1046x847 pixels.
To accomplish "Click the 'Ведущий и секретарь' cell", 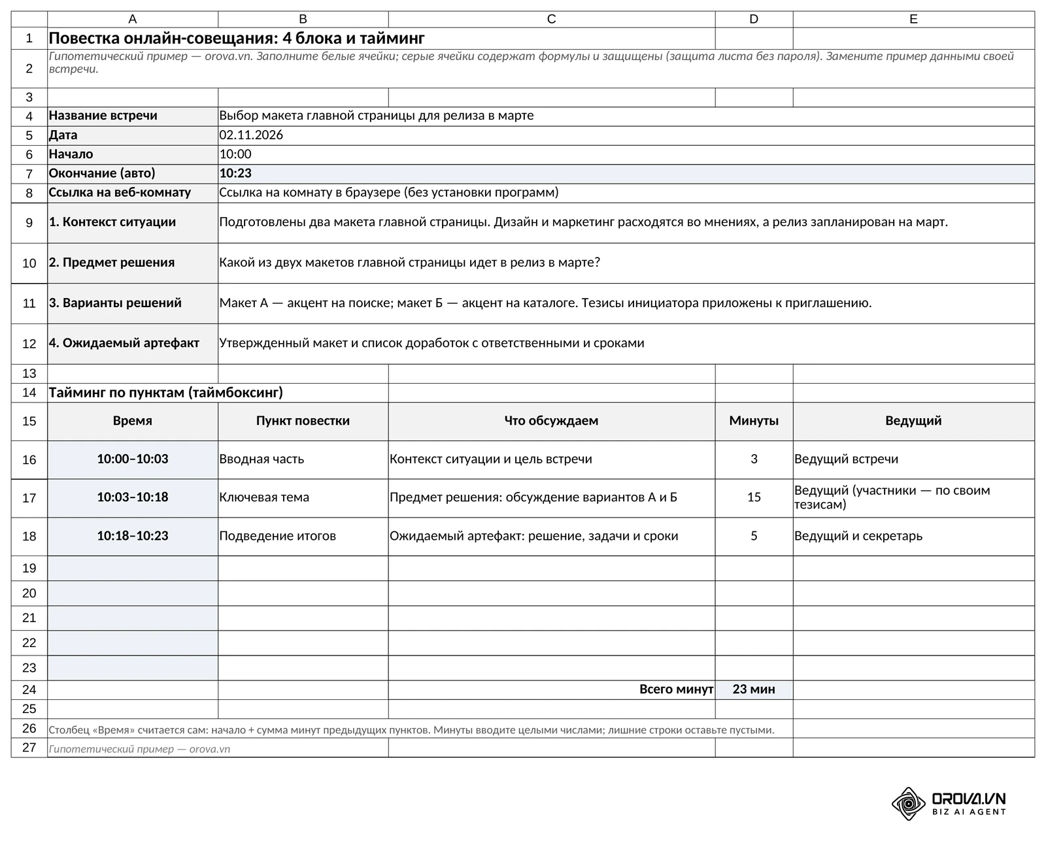I will (913, 537).
